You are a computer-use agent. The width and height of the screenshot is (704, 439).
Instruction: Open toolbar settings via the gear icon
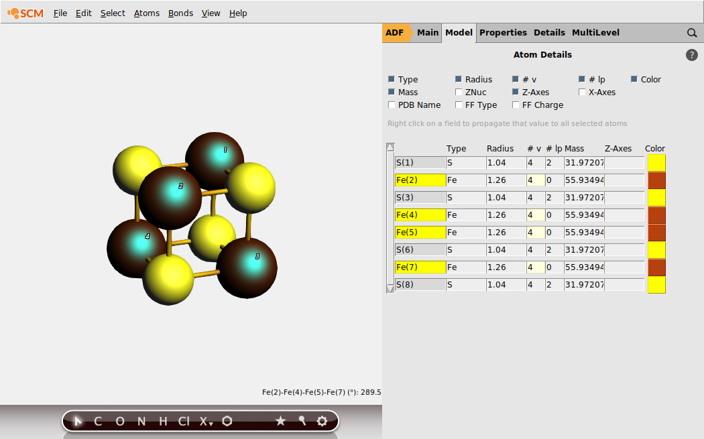pyautogui.click(x=322, y=421)
